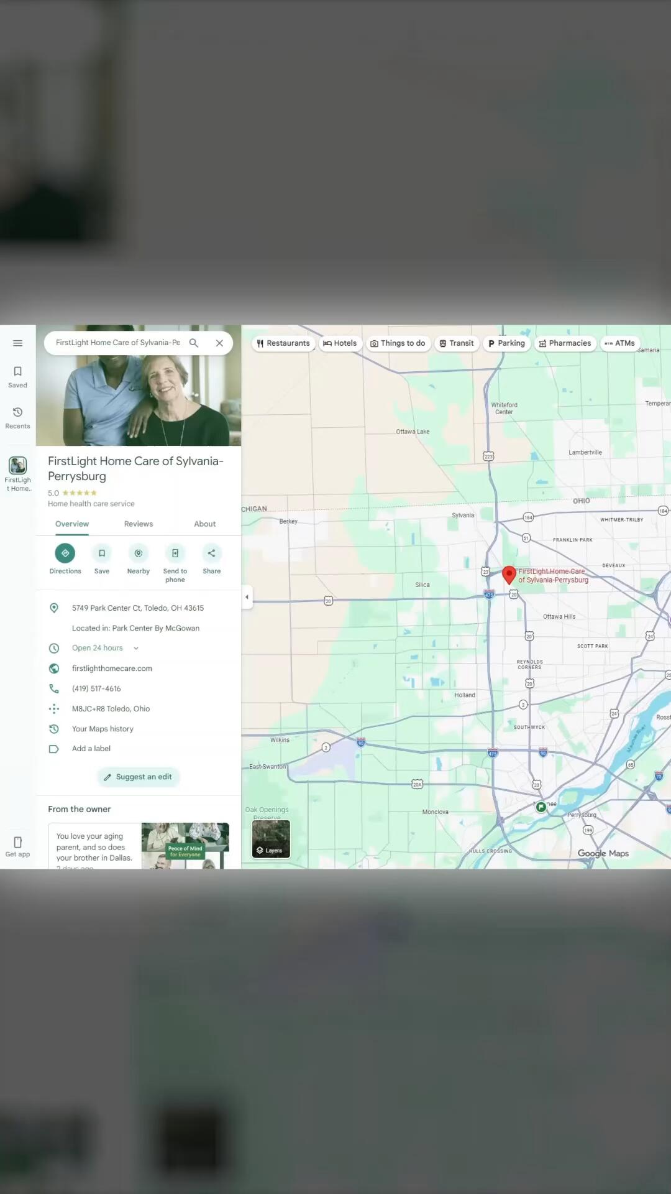Viewport: 671px width, 1194px height.
Task: Select the Transit chip
Action: click(456, 343)
